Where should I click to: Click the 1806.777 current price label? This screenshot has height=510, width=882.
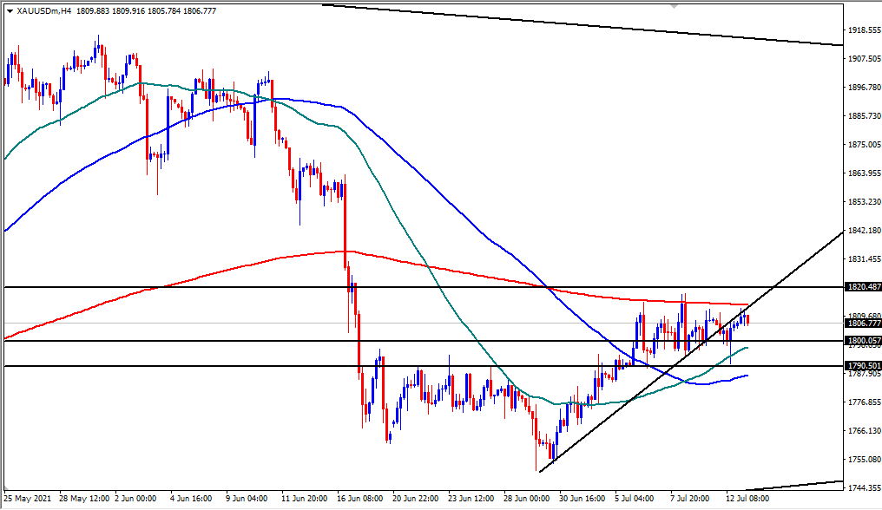[x=864, y=323]
